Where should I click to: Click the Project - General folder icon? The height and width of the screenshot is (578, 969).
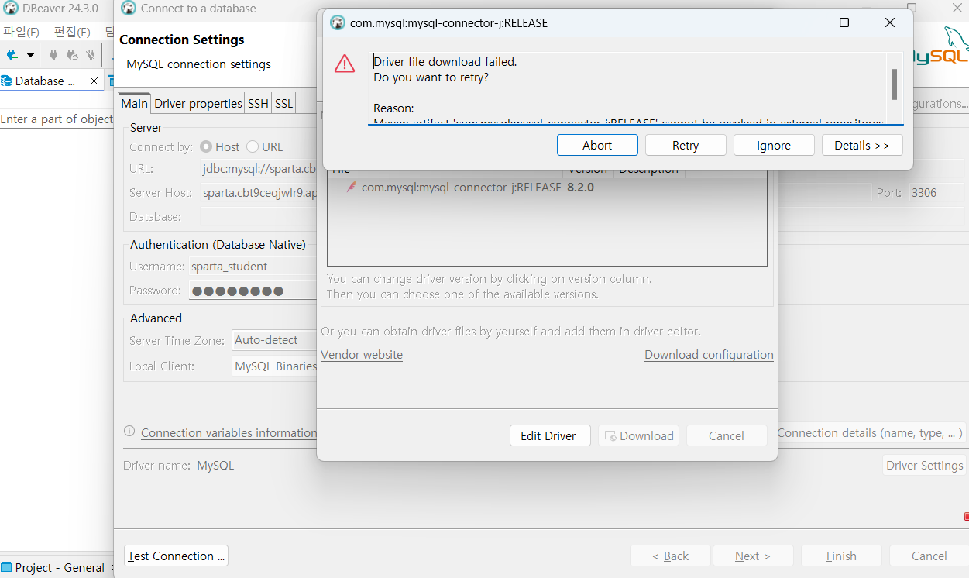click(7, 567)
